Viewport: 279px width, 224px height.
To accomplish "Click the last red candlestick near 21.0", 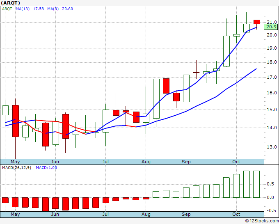I will point(257,22).
